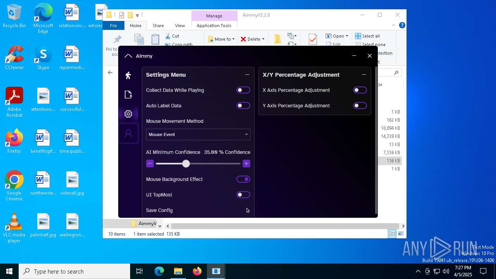496x279 pixels.
Task: Decrease AI confidence with the minus button
Action: coord(150,164)
